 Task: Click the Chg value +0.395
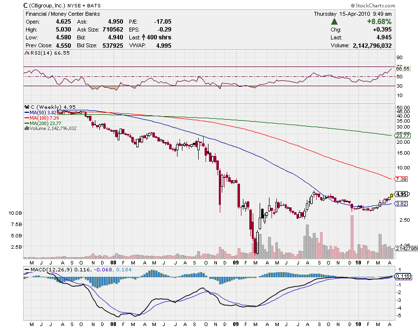tap(382, 30)
